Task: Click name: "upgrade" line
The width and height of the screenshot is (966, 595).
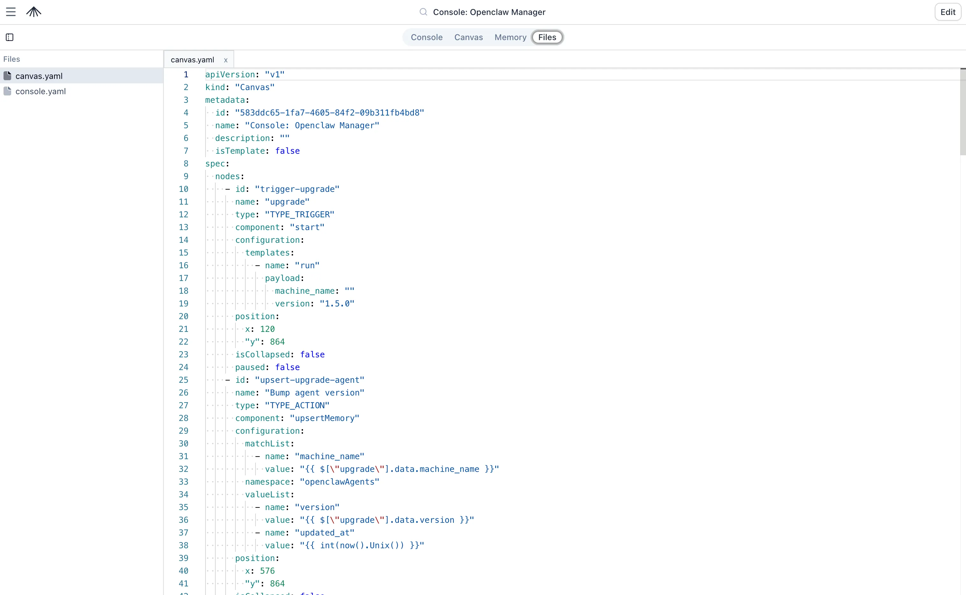Action: [272, 201]
